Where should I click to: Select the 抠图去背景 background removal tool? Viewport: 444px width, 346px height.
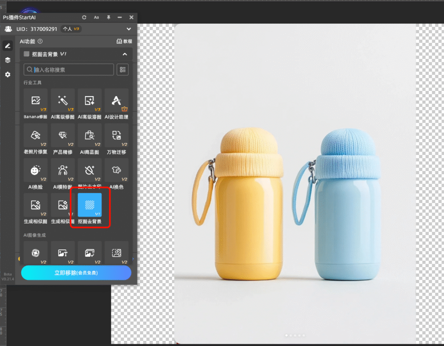(90, 205)
